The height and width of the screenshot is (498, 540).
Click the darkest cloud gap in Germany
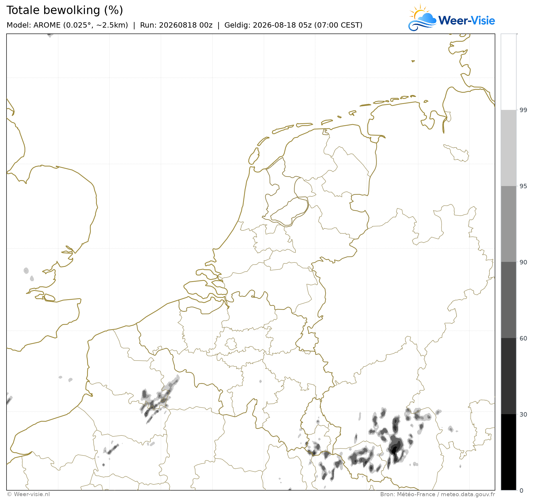pyautogui.click(x=394, y=450)
